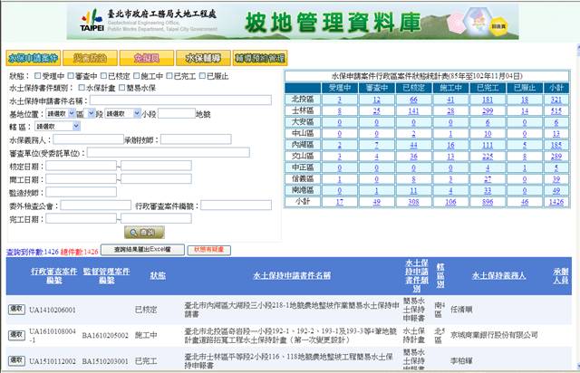Screen dimensions: 580x373
Task: Open 文山區 已完工 count 225
Action: (488, 157)
